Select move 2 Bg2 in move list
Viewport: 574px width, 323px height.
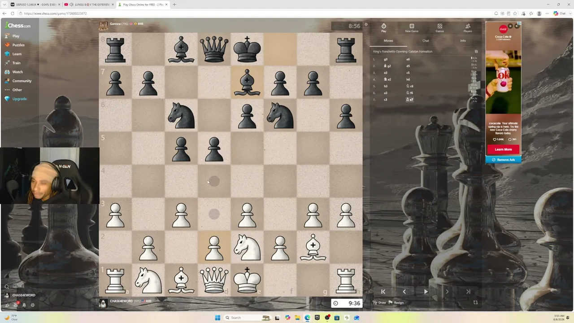pos(387,66)
